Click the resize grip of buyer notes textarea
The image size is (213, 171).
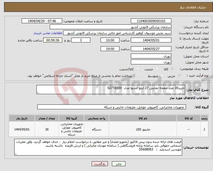16,154
